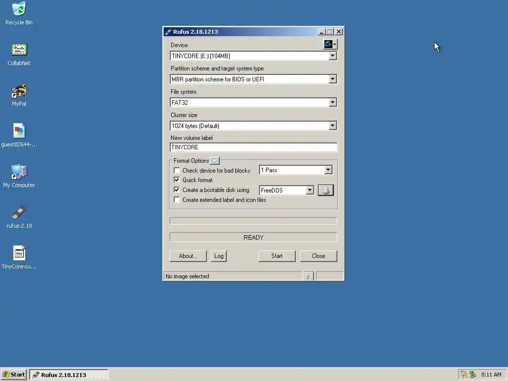This screenshot has width=508, height=381.
Task: Open the Log window button
Action: (219, 256)
